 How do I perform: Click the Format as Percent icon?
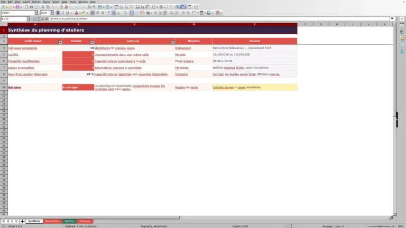coord(155,13)
